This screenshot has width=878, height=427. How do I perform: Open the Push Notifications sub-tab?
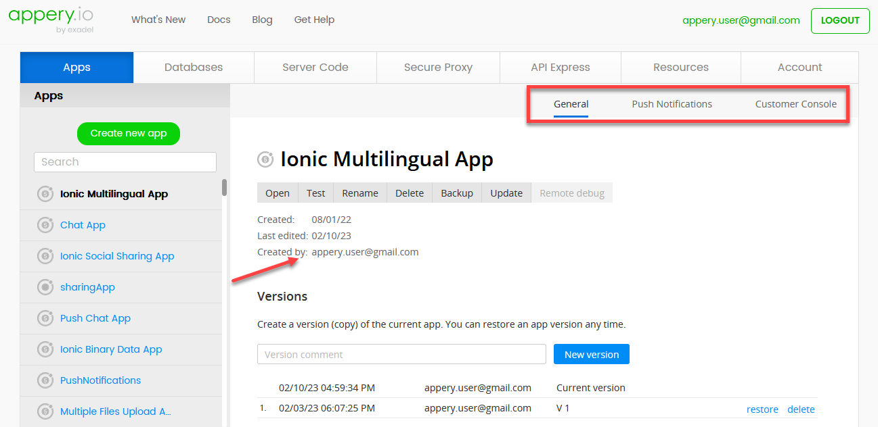672,104
